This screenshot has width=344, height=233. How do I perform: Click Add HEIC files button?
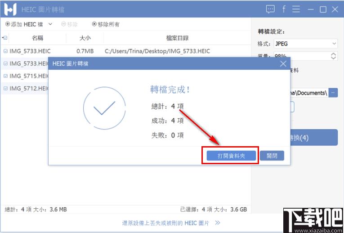(x=24, y=24)
